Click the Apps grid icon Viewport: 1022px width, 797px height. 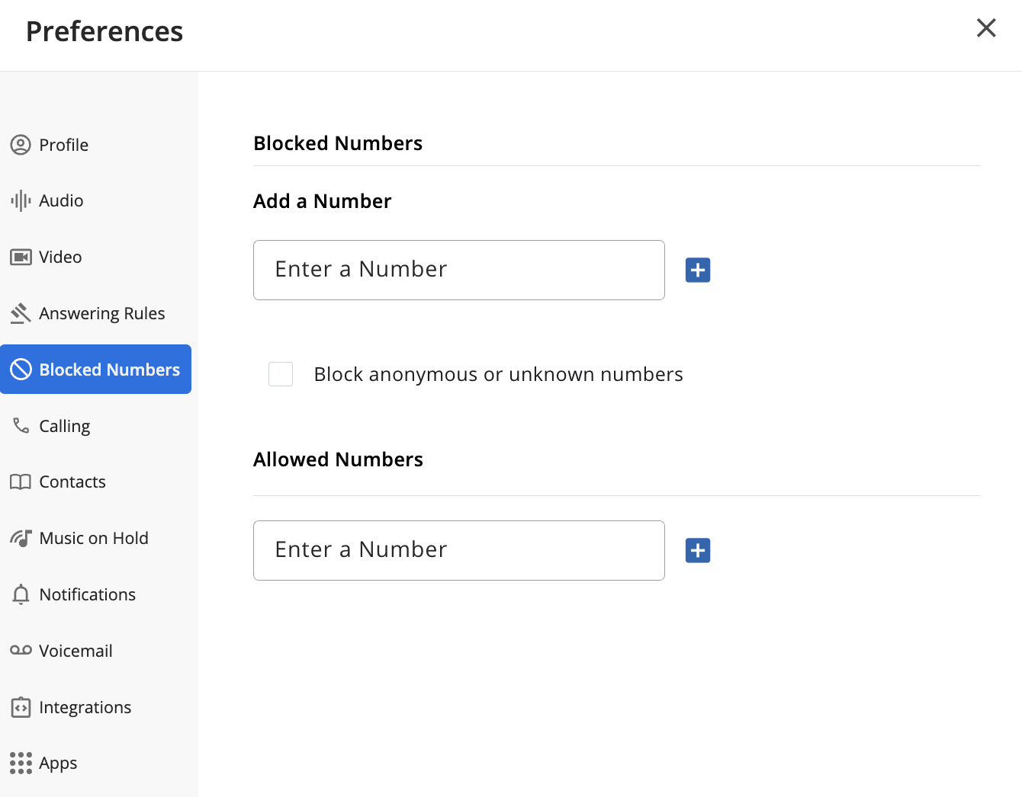click(x=21, y=763)
